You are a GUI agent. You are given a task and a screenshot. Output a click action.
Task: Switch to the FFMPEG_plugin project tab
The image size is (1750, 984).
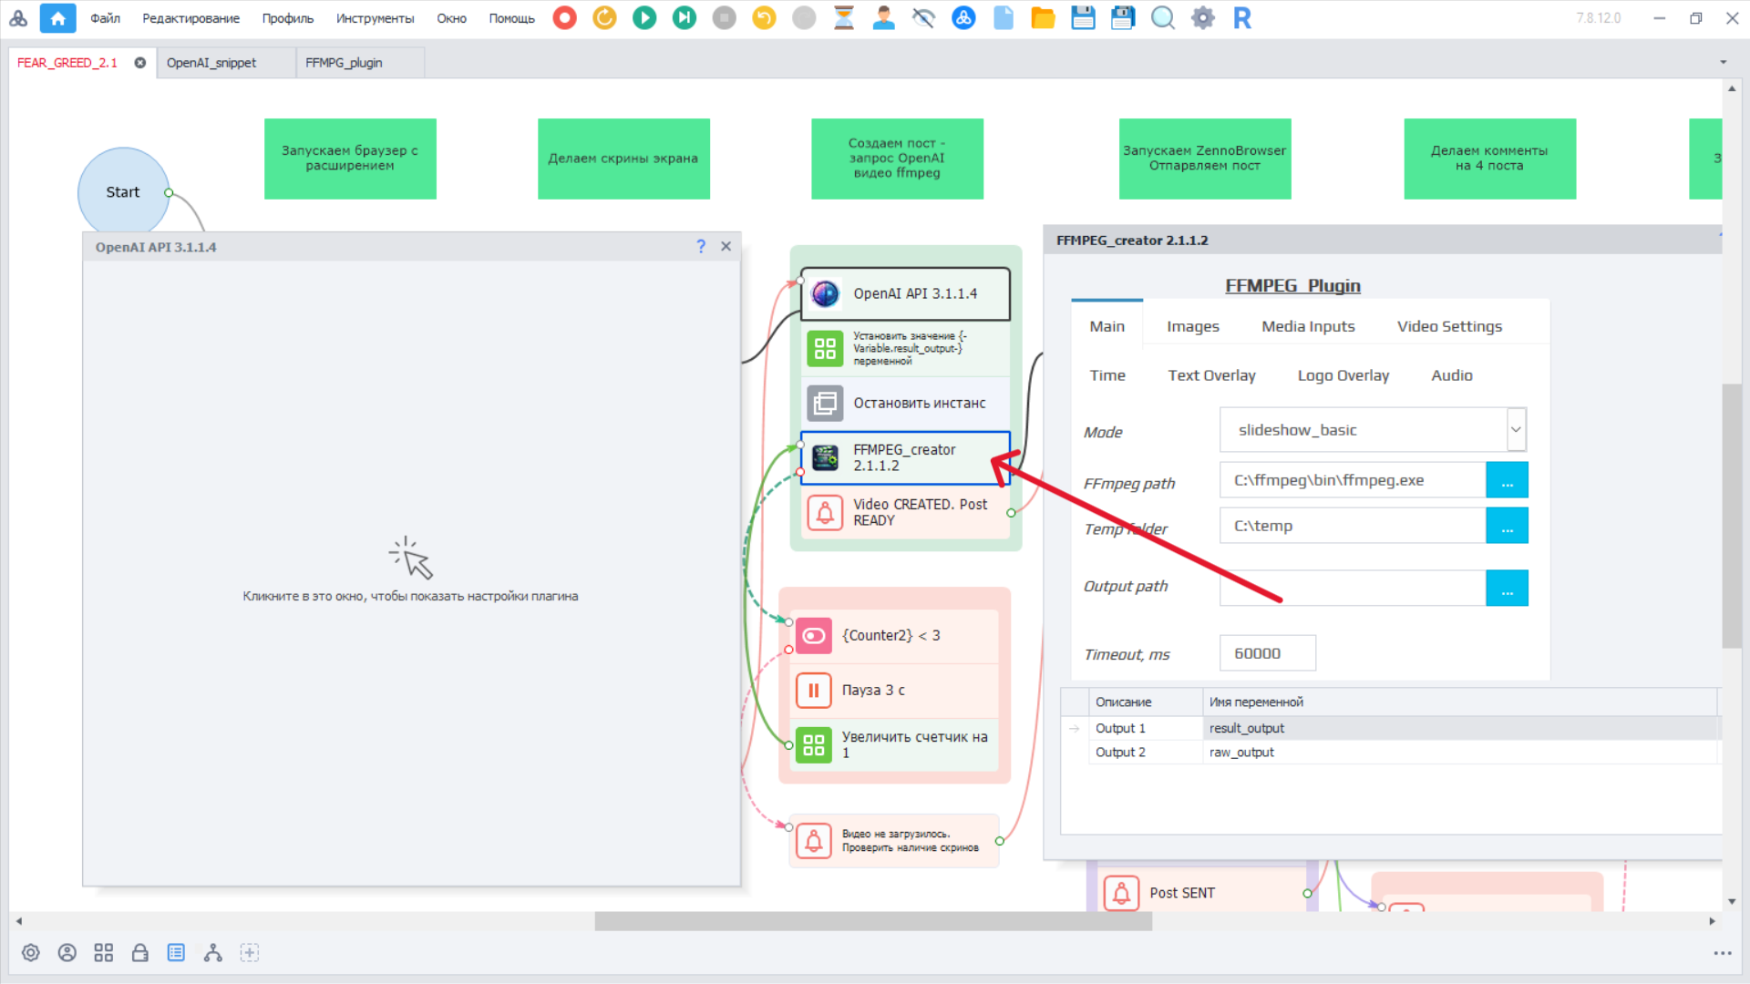(x=344, y=63)
